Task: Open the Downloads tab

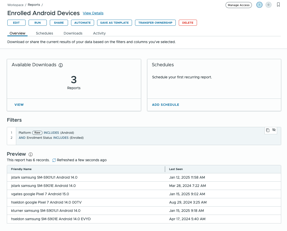Action: [73, 33]
